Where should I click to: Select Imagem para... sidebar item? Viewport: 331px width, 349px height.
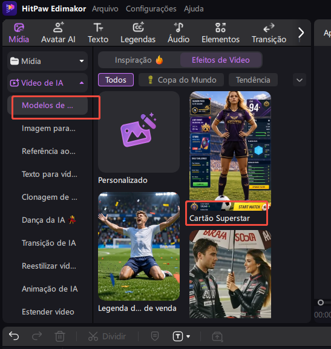48,129
